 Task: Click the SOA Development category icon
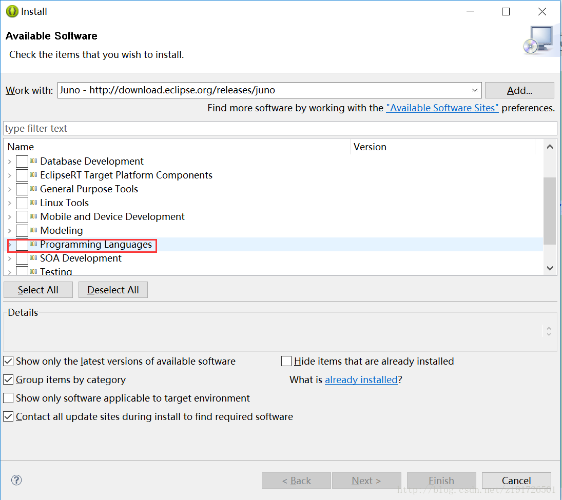point(33,258)
